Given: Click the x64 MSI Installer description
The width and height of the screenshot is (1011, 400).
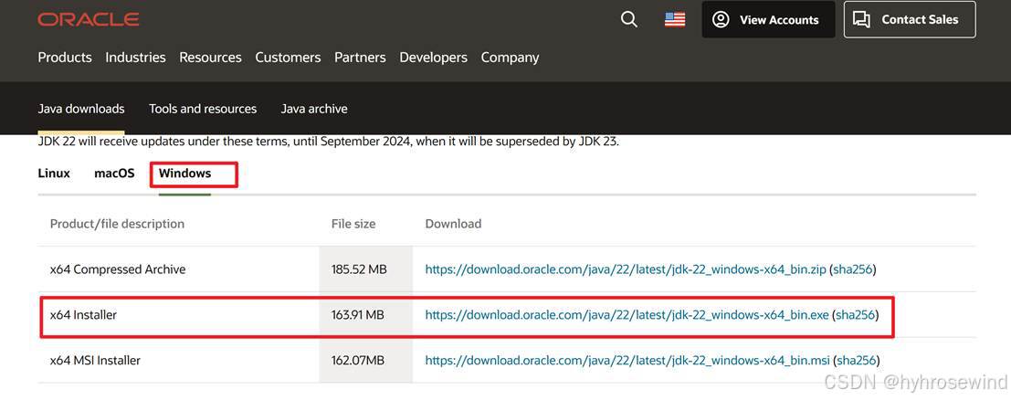Looking at the screenshot, I should click(95, 360).
